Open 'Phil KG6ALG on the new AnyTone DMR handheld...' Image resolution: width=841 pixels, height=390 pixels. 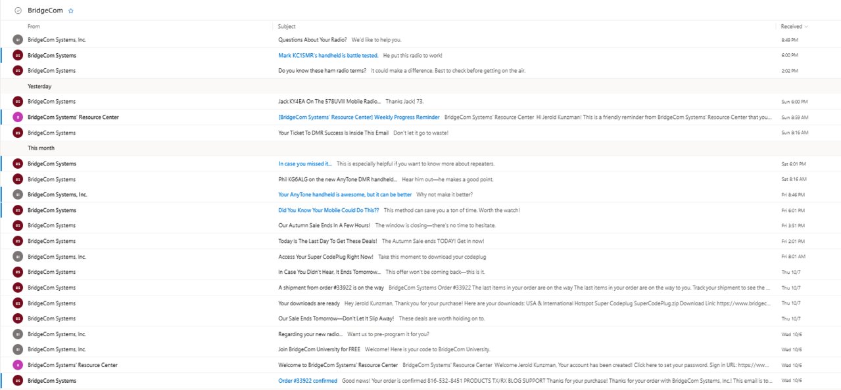[x=337, y=179]
